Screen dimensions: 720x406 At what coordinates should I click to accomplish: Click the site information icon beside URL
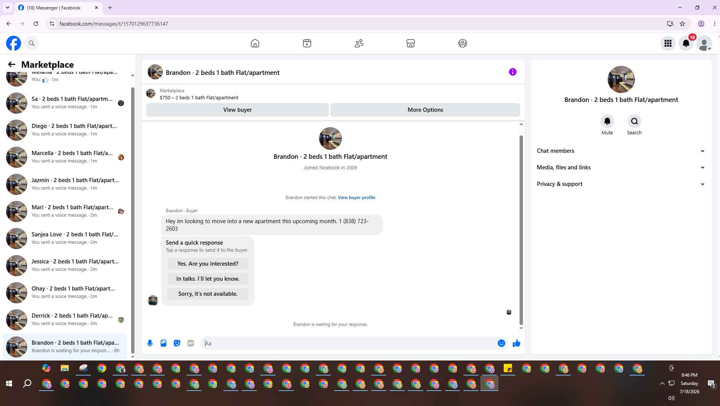(x=52, y=24)
